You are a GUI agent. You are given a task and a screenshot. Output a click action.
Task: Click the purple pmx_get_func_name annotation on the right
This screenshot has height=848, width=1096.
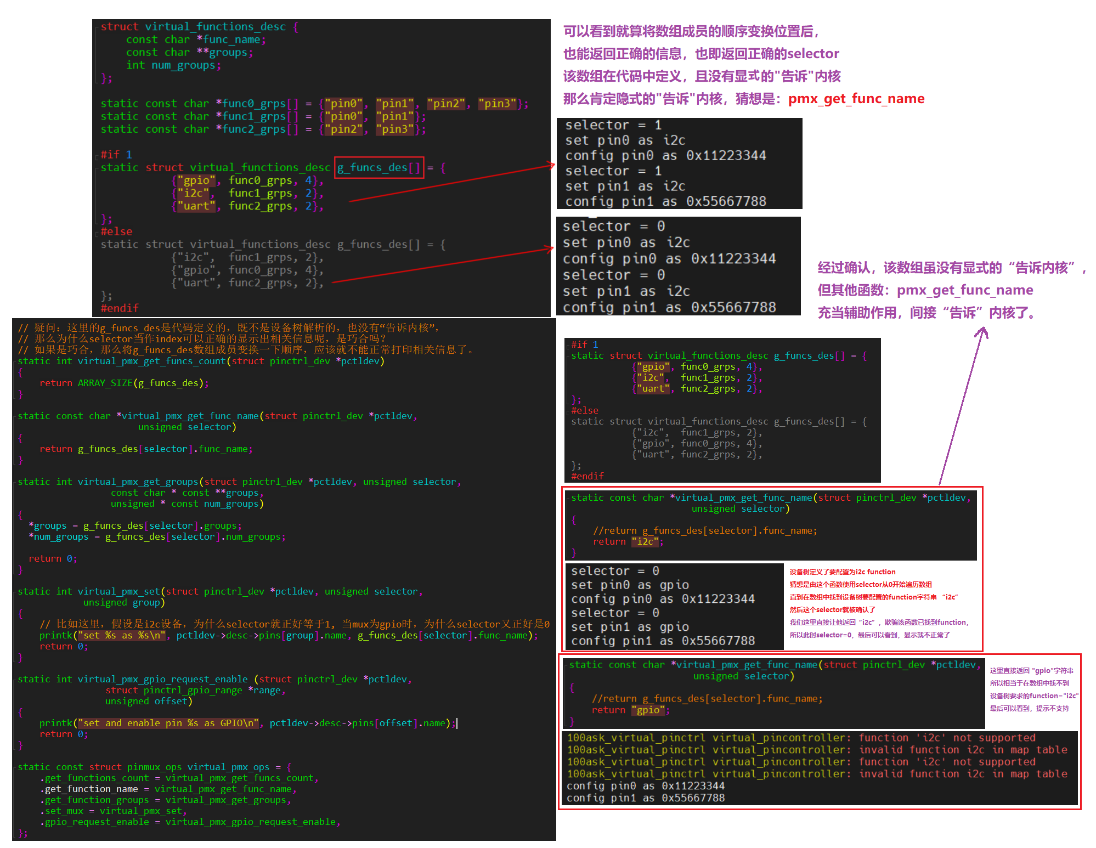point(965,290)
